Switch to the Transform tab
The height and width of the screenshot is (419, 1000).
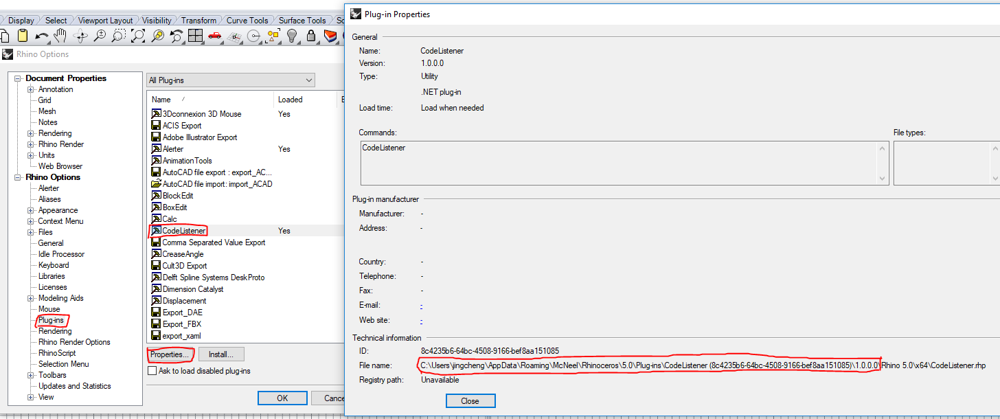point(198,21)
